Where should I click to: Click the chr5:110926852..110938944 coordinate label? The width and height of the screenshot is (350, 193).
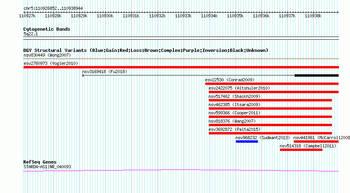click(x=53, y=8)
